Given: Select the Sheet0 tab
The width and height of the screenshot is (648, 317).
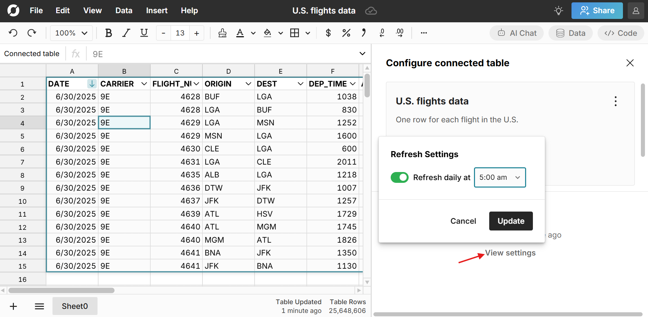Looking at the screenshot, I should (74, 306).
